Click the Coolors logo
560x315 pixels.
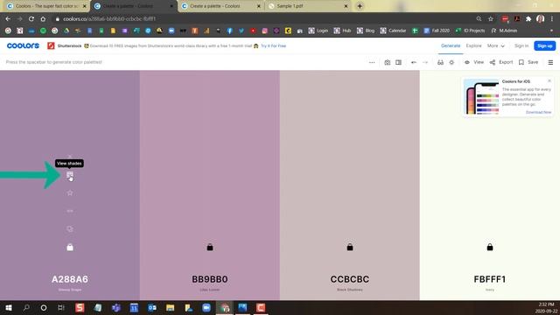pyautogui.click(x=23, y=45)
